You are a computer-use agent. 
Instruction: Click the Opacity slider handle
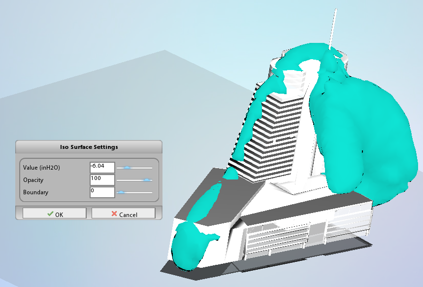tap(147, 179)
